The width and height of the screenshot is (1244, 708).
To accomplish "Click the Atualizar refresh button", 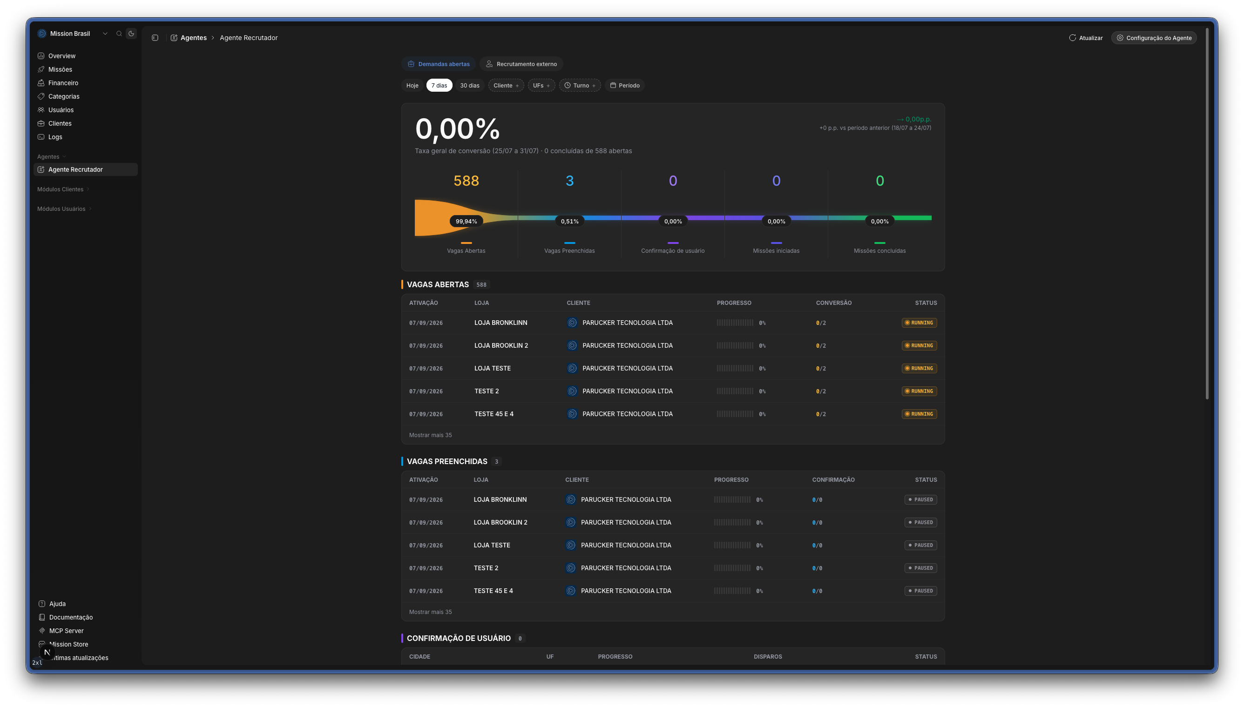I will [1086, 38].
